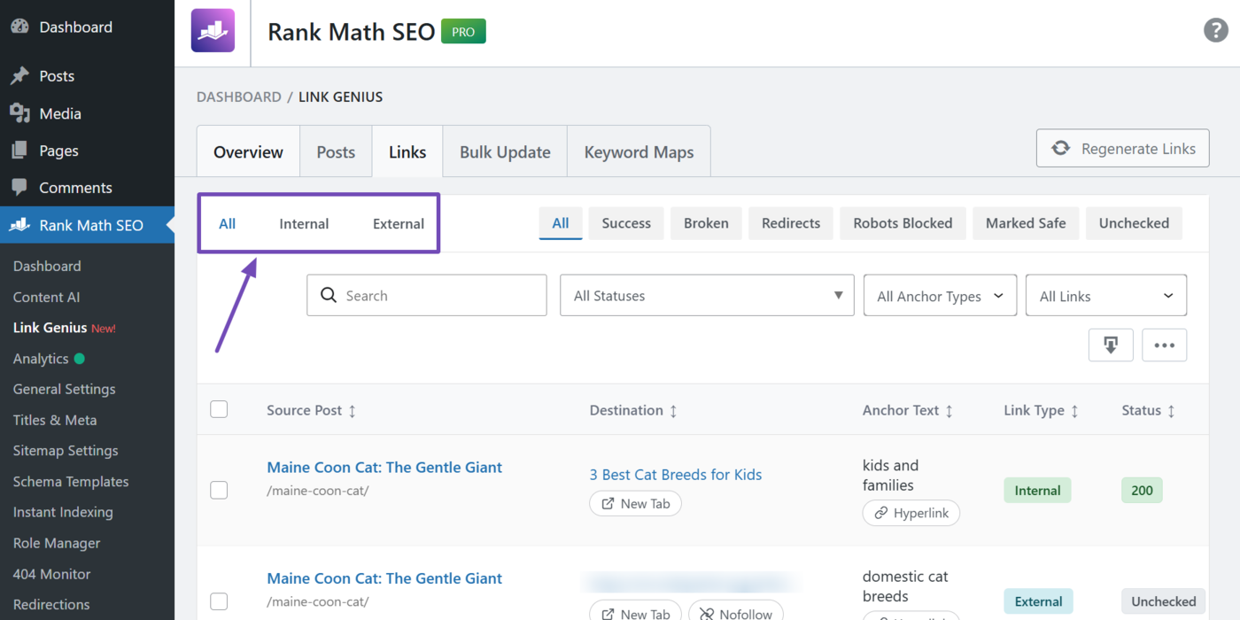Viewport: 1240px width, 620px height.
Task: Click the green Analytics status dot
Action: [x=80, y=359]
